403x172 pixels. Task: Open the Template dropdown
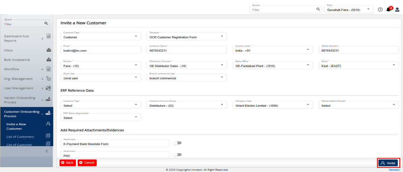187,37
